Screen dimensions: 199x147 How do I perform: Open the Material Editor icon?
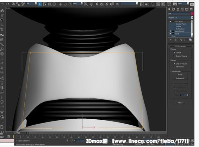tap(169, 4)
